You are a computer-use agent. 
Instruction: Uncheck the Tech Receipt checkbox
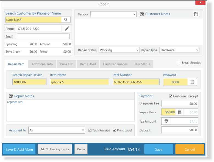tap(90, 130)
